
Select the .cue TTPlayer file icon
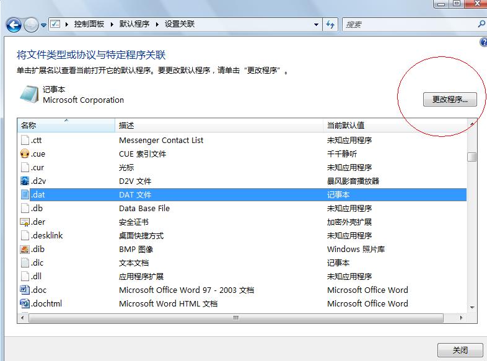coord(25,154)
